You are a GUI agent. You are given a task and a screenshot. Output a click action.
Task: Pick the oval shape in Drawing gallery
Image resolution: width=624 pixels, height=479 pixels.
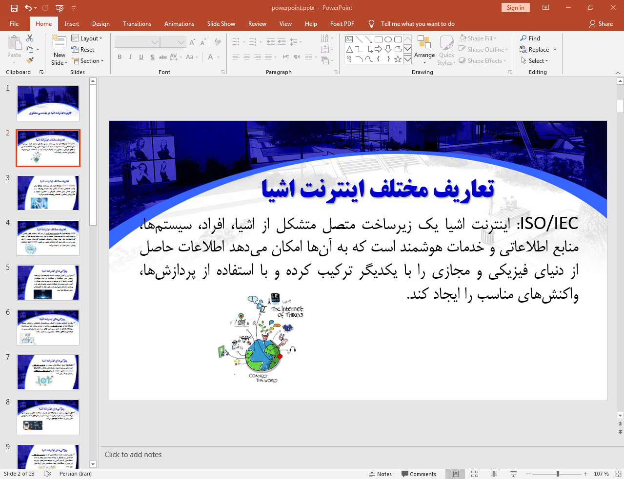(x=388, y=39)
